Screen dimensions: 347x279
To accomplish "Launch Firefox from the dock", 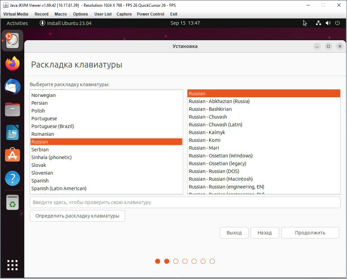I will click(12, 64).
